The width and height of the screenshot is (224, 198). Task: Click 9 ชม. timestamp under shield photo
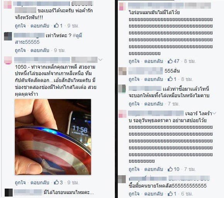click(x=73, y=182)
